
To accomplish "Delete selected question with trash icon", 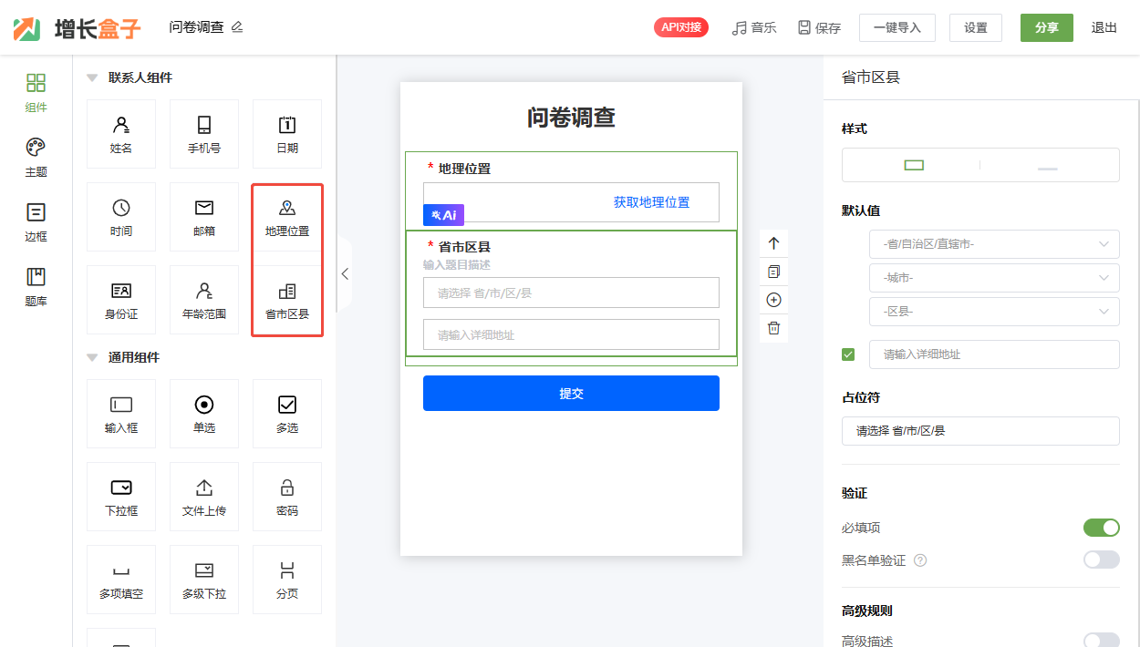I will coord(773,328).
